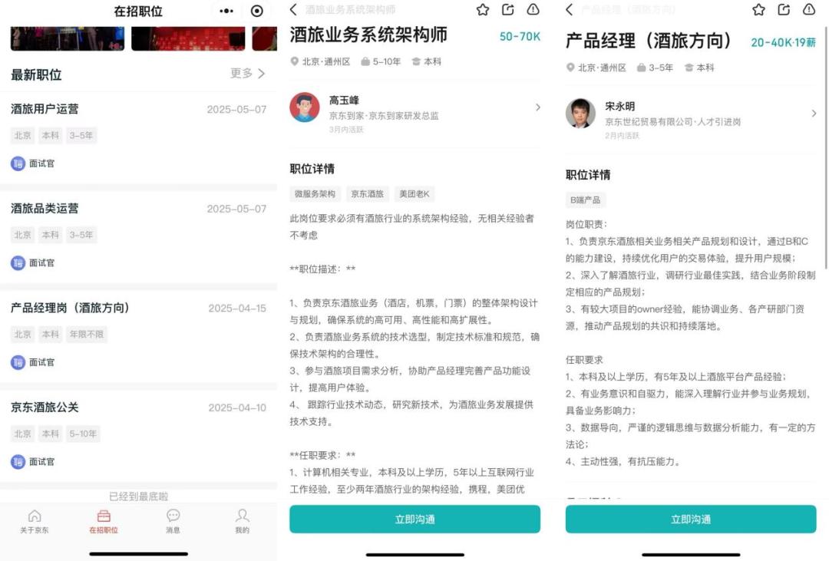Click the briefcase icon next to 3-5年 on 产品经理 page

pos(641,68)
